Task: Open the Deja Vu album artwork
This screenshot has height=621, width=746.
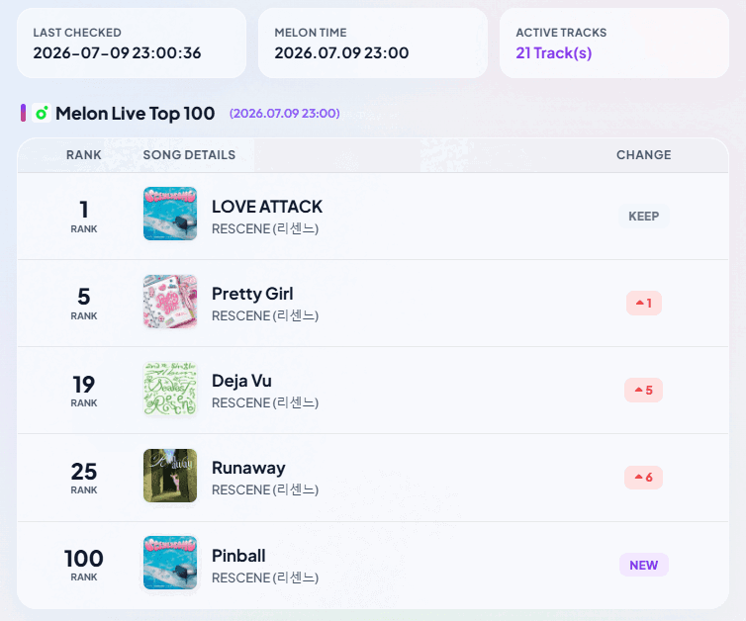Action: coord(170,389)
